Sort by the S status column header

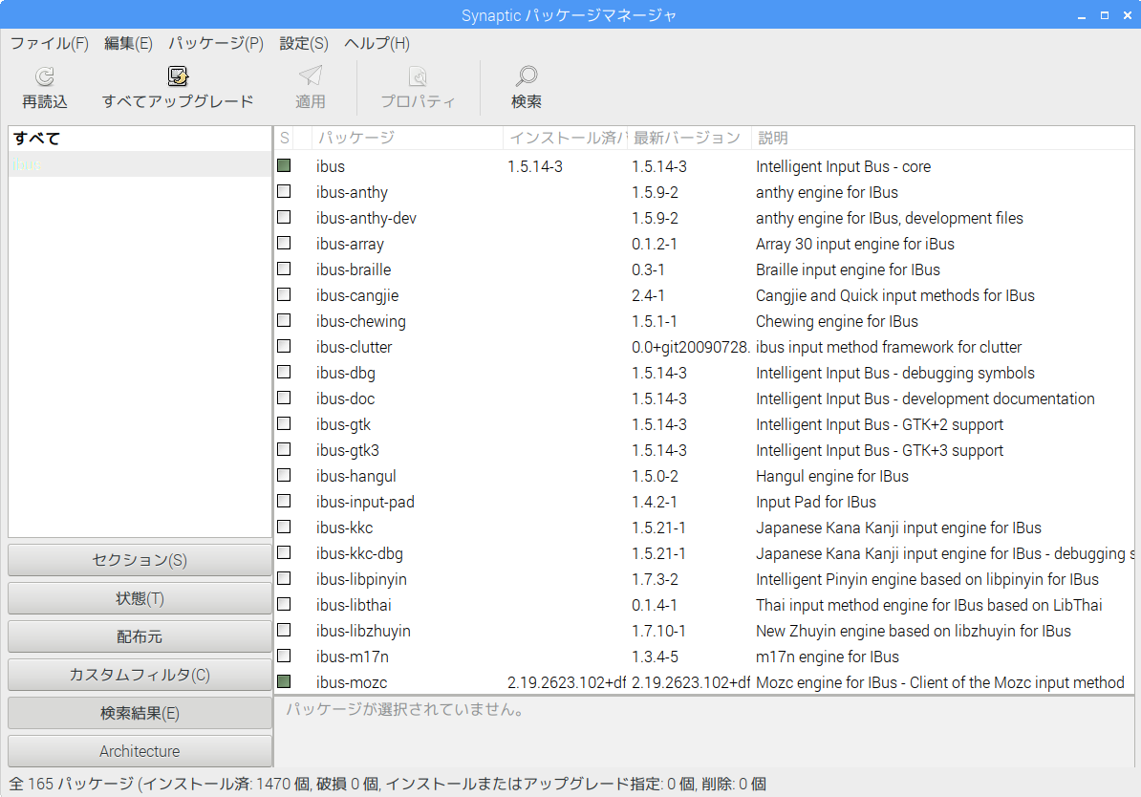285,139
